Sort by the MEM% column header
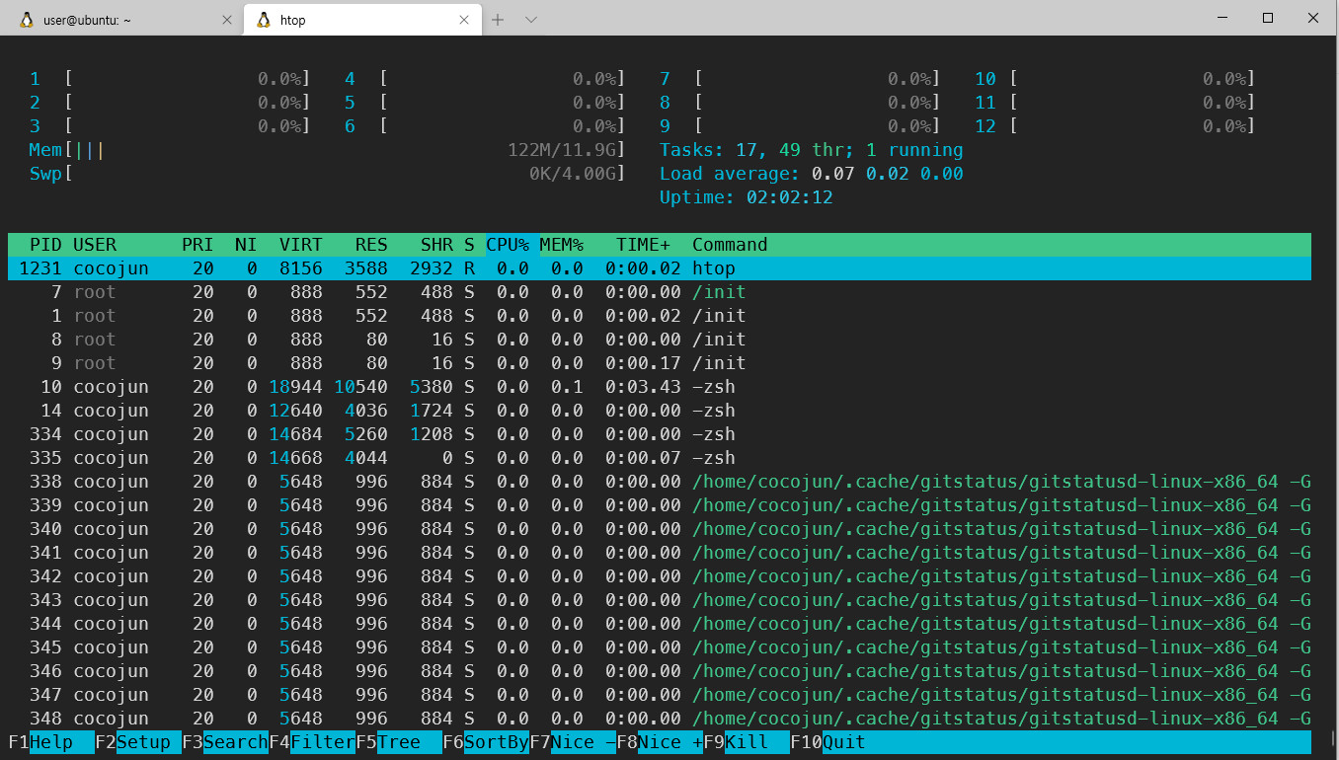Image resolution: width=1339 pixels, height=760 pixels. click(x=561, y=245)
